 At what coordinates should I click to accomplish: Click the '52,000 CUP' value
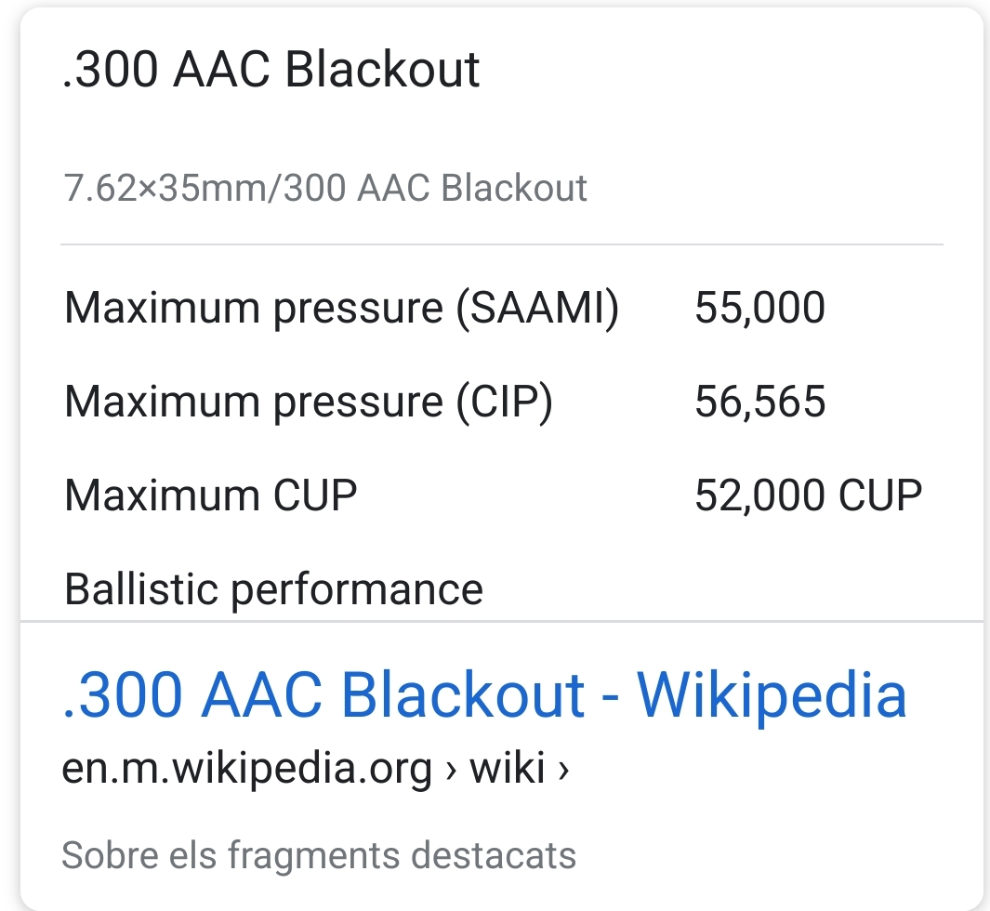coord(808,495)
